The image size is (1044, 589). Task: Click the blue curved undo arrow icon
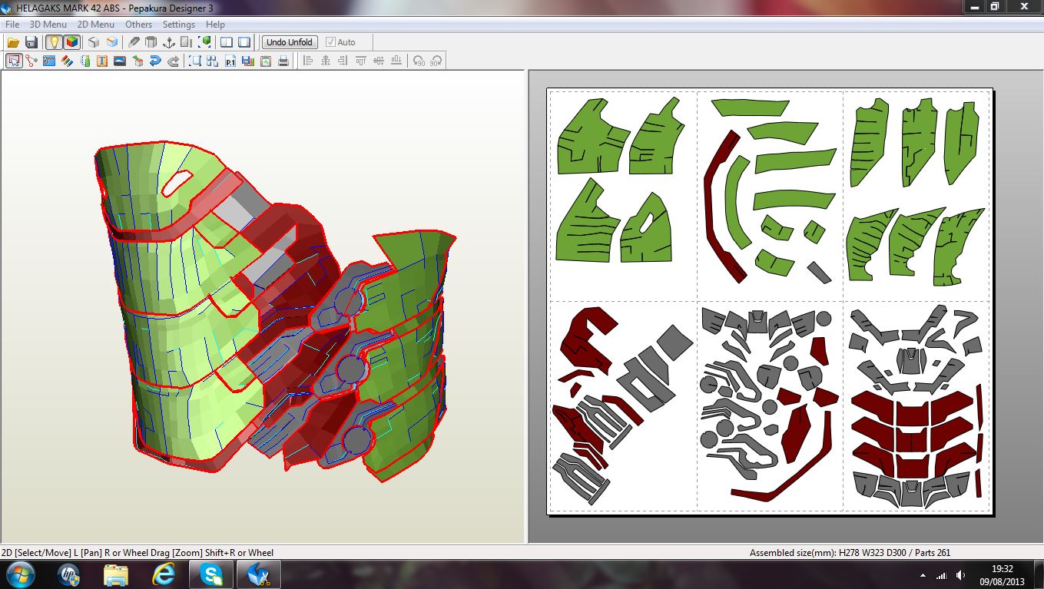coord(155,61)
